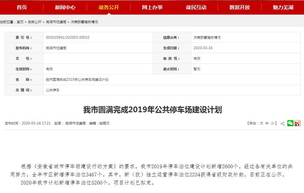Click the 名称 value in the info table
The width and height of the screenshot is (304, 193).
pyautogui.click(x=77, y=79)
